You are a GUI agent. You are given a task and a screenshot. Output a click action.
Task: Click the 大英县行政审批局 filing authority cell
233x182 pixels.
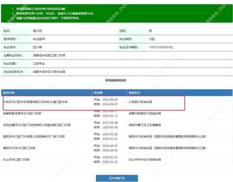pyautogui.click(x=140, y=102)
